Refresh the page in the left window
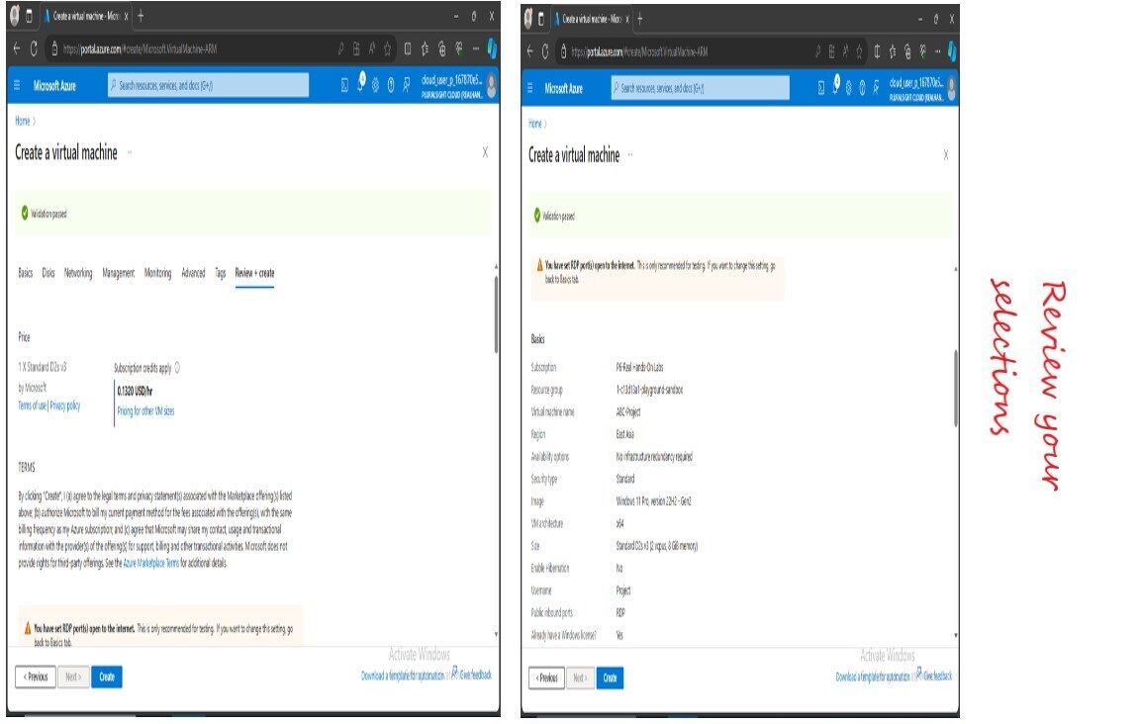1141x724 pixels. point(34,48)
